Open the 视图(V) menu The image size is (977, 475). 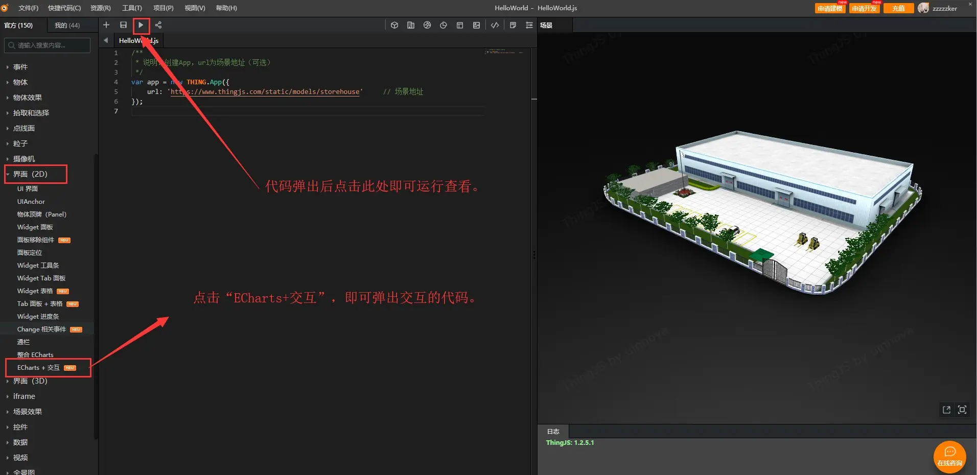point(195,8)
